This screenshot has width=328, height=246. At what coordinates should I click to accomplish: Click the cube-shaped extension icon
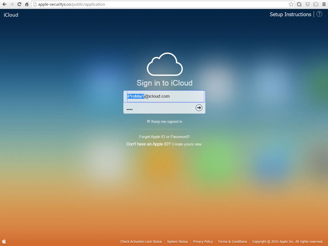(x=316, y=4)
